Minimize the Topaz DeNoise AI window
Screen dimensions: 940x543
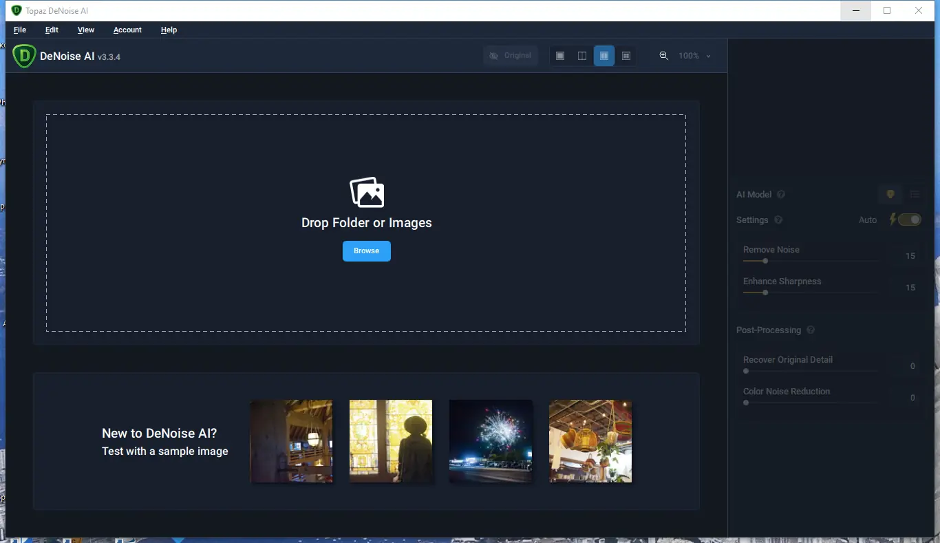pyautogui.click(x=855, y=10)
